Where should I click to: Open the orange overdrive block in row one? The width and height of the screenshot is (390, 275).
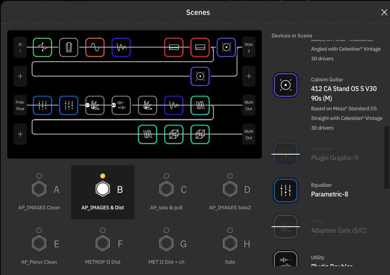tap(95, 47)
